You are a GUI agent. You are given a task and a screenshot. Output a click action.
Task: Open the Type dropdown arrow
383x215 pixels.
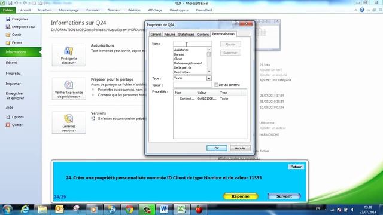coord(209,78)
